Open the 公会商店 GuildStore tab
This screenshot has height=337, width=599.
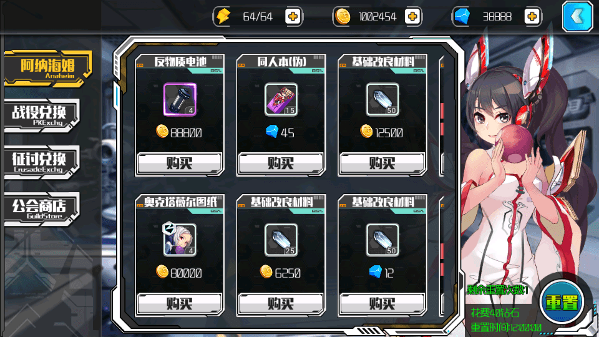point(42,209)
